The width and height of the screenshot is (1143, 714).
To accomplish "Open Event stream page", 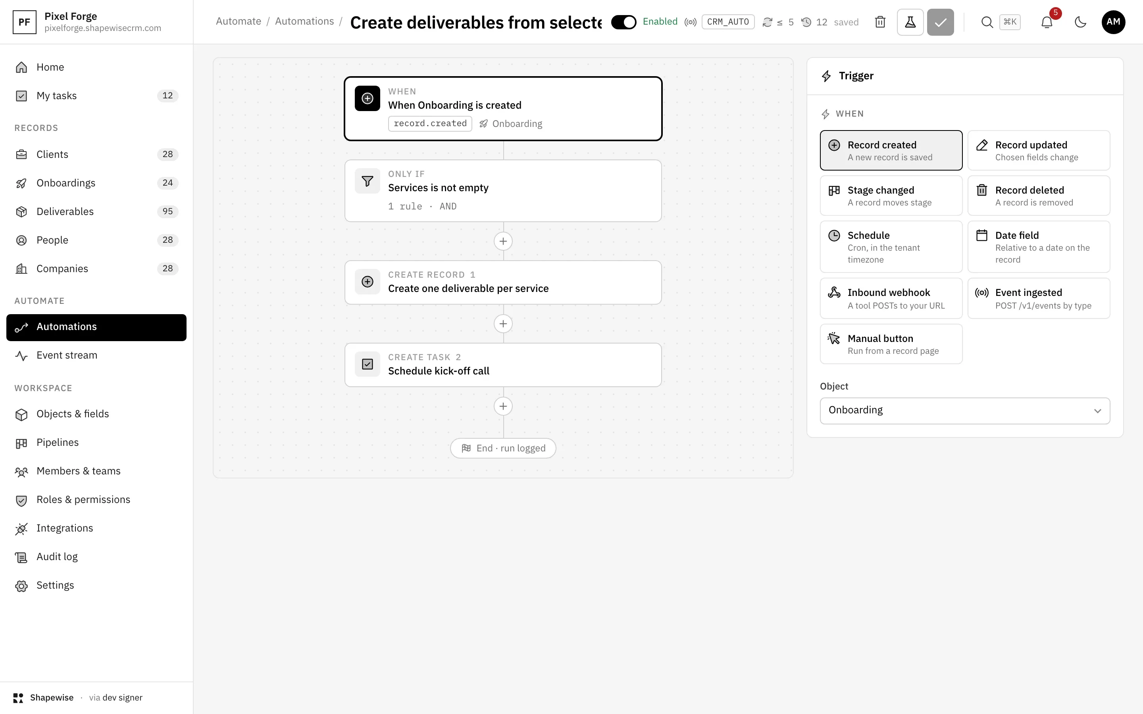I will click(x=96, y=355).
